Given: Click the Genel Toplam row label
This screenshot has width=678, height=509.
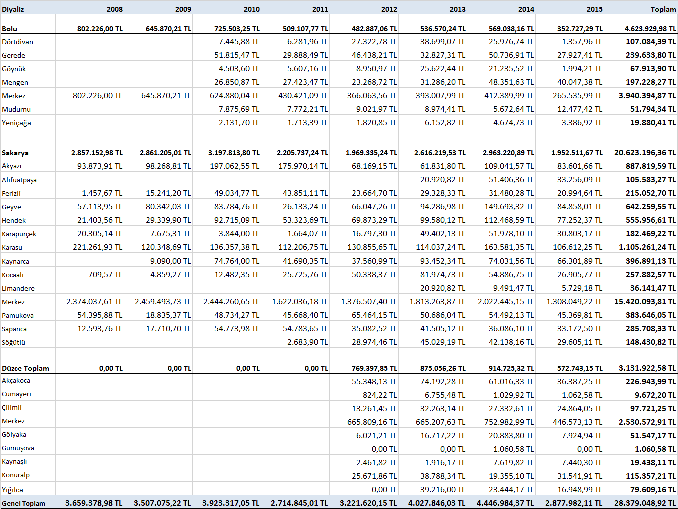Looking at the screenshot, I should point(23,503).
